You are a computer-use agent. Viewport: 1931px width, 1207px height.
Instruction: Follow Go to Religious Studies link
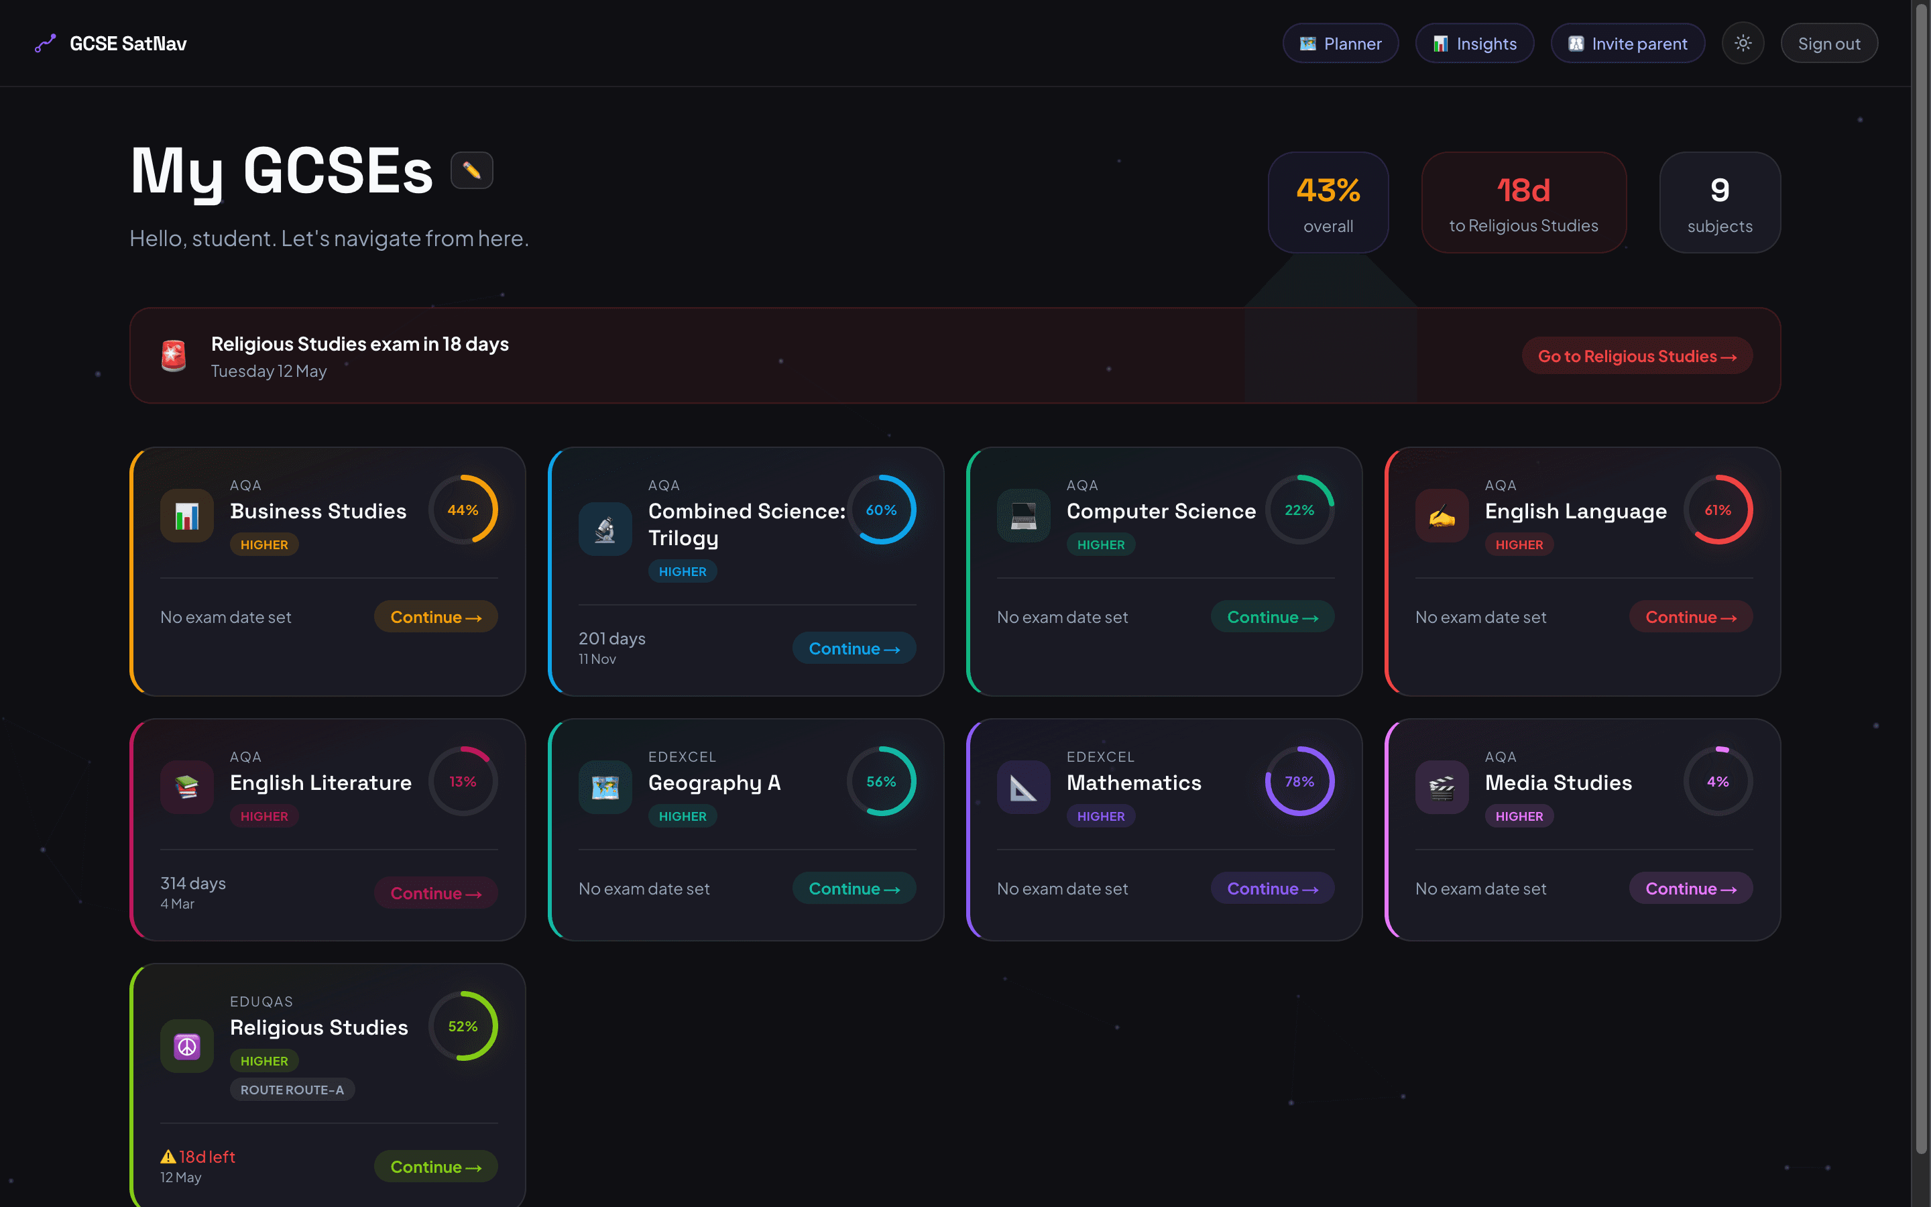(x=1637, y=356)
